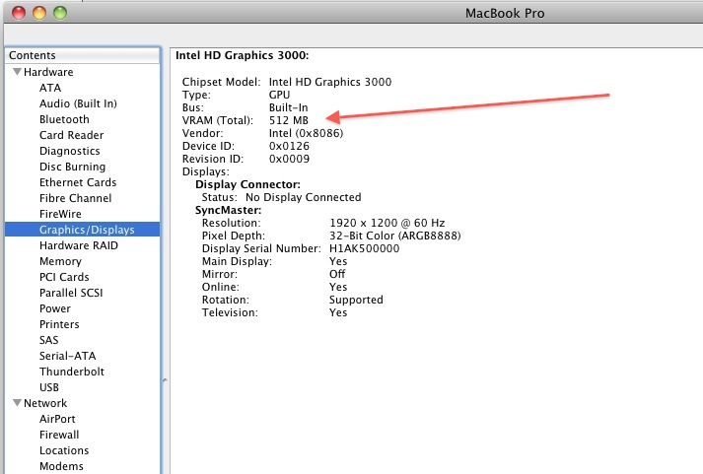Open PCI Cards information
Viewport: 703px width, 474px height.
click(64, 277)
